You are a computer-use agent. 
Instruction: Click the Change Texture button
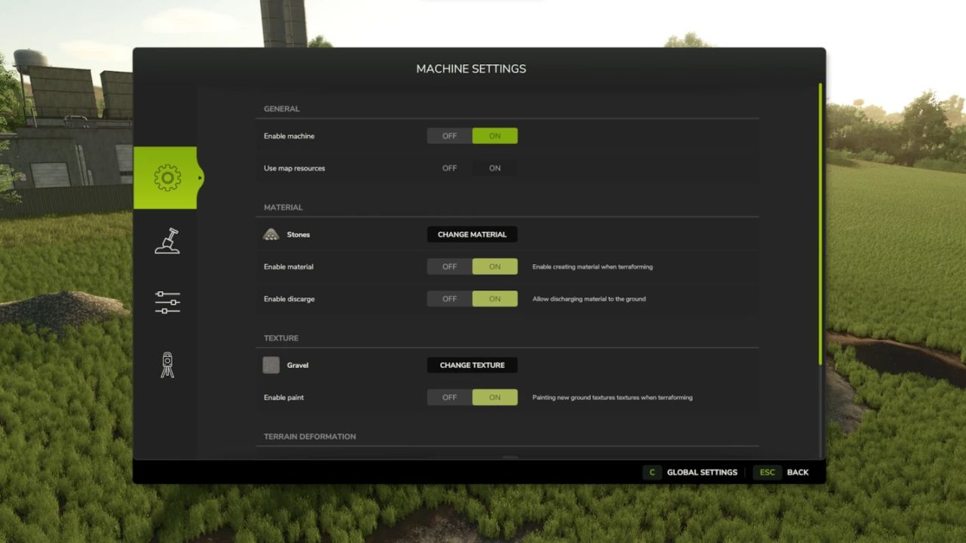472,365
